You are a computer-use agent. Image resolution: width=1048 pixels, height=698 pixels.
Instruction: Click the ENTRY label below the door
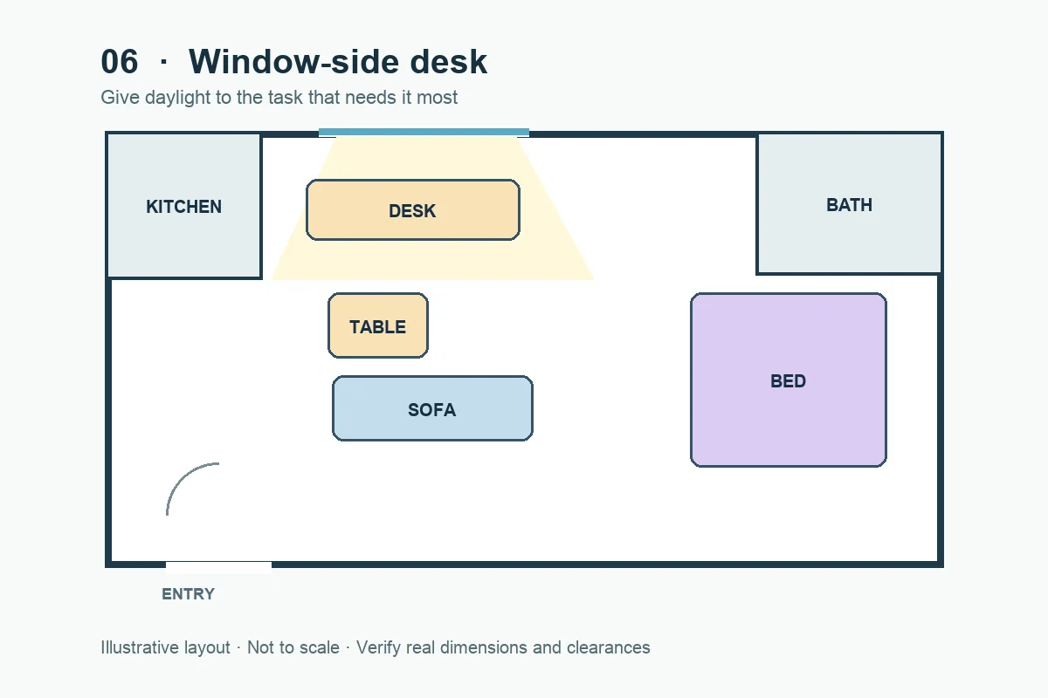coord(188,594)
